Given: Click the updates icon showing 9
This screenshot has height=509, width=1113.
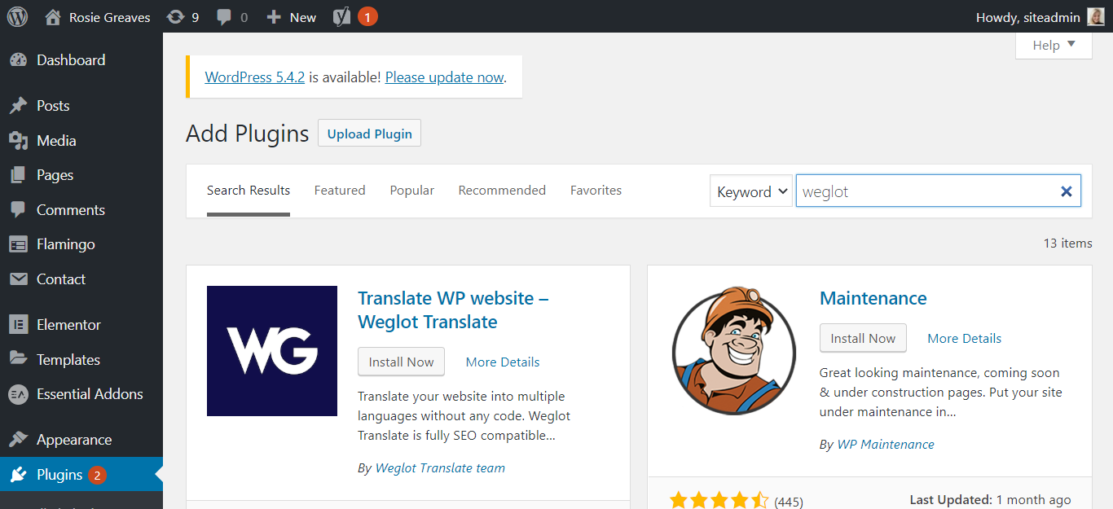Looking at the screenshot, I should pyautogui.click(x=174, y=16).
